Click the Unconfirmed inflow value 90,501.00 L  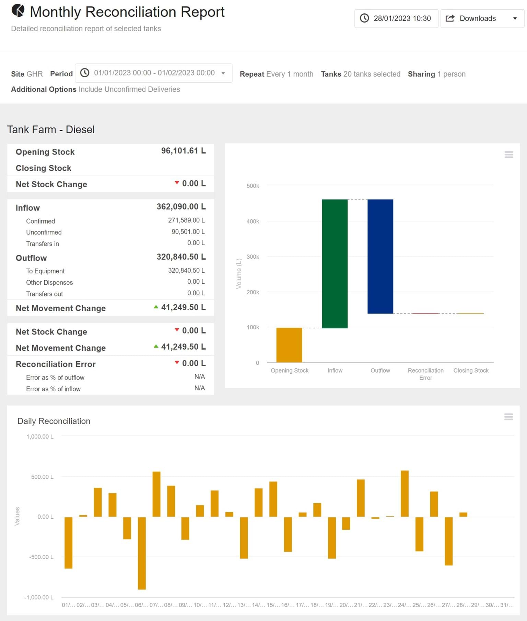[188, 232]
